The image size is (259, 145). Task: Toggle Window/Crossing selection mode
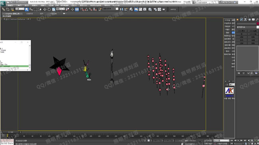pyautogui.click(x=40, y=10)
